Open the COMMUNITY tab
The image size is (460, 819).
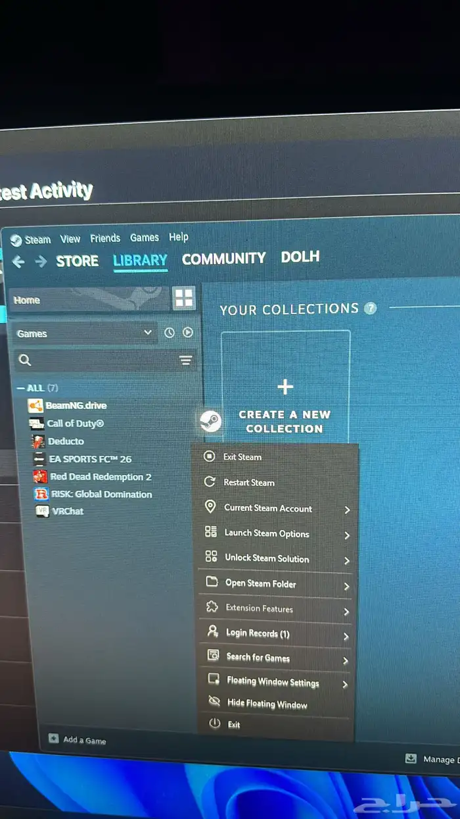pos(223,259)
